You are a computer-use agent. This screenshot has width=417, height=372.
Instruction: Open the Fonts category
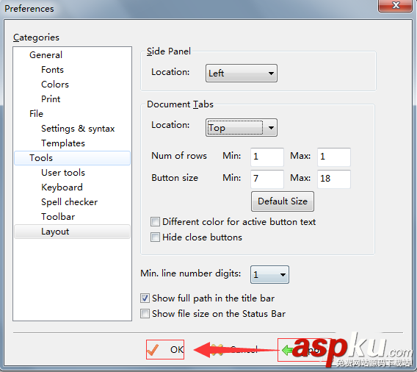click(52, 70)
